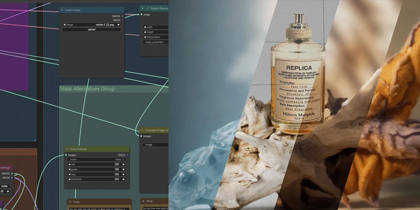
Task: Click Image Resize's image input socket
Action: (x=142, y=14)
